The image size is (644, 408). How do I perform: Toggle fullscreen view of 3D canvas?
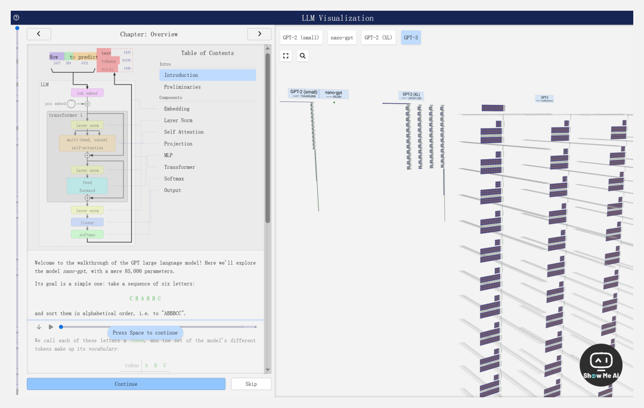(286, 56)
